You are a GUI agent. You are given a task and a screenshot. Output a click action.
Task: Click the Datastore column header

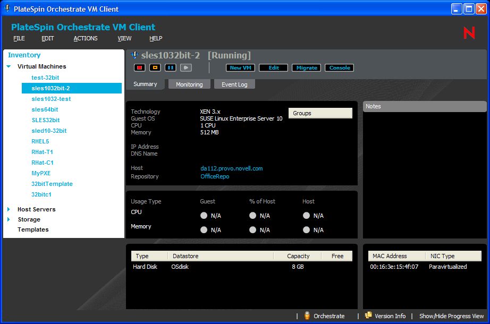click(x=221, y=256)
